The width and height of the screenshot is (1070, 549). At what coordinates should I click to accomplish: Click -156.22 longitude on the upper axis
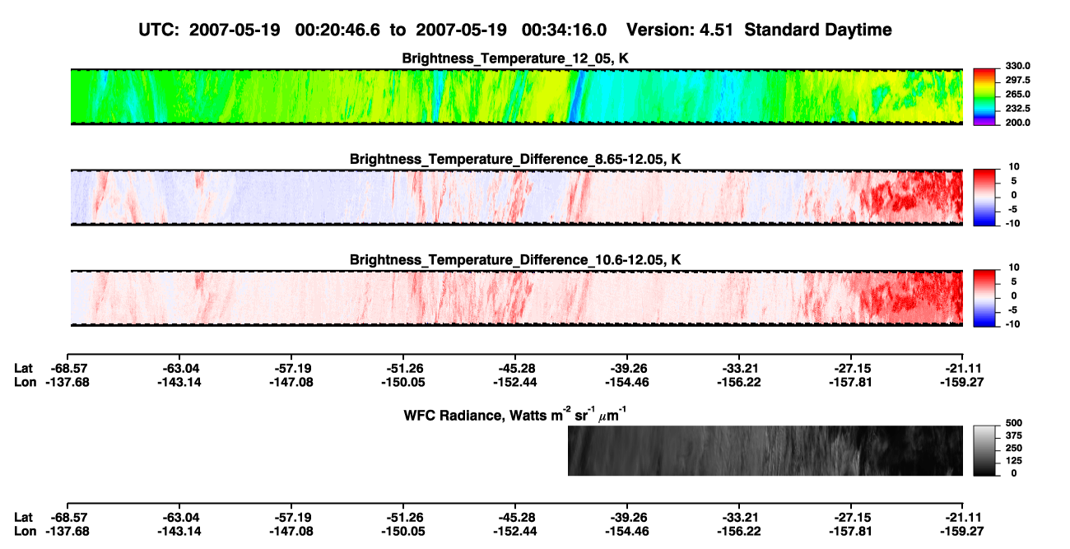(x=739, y=381)
